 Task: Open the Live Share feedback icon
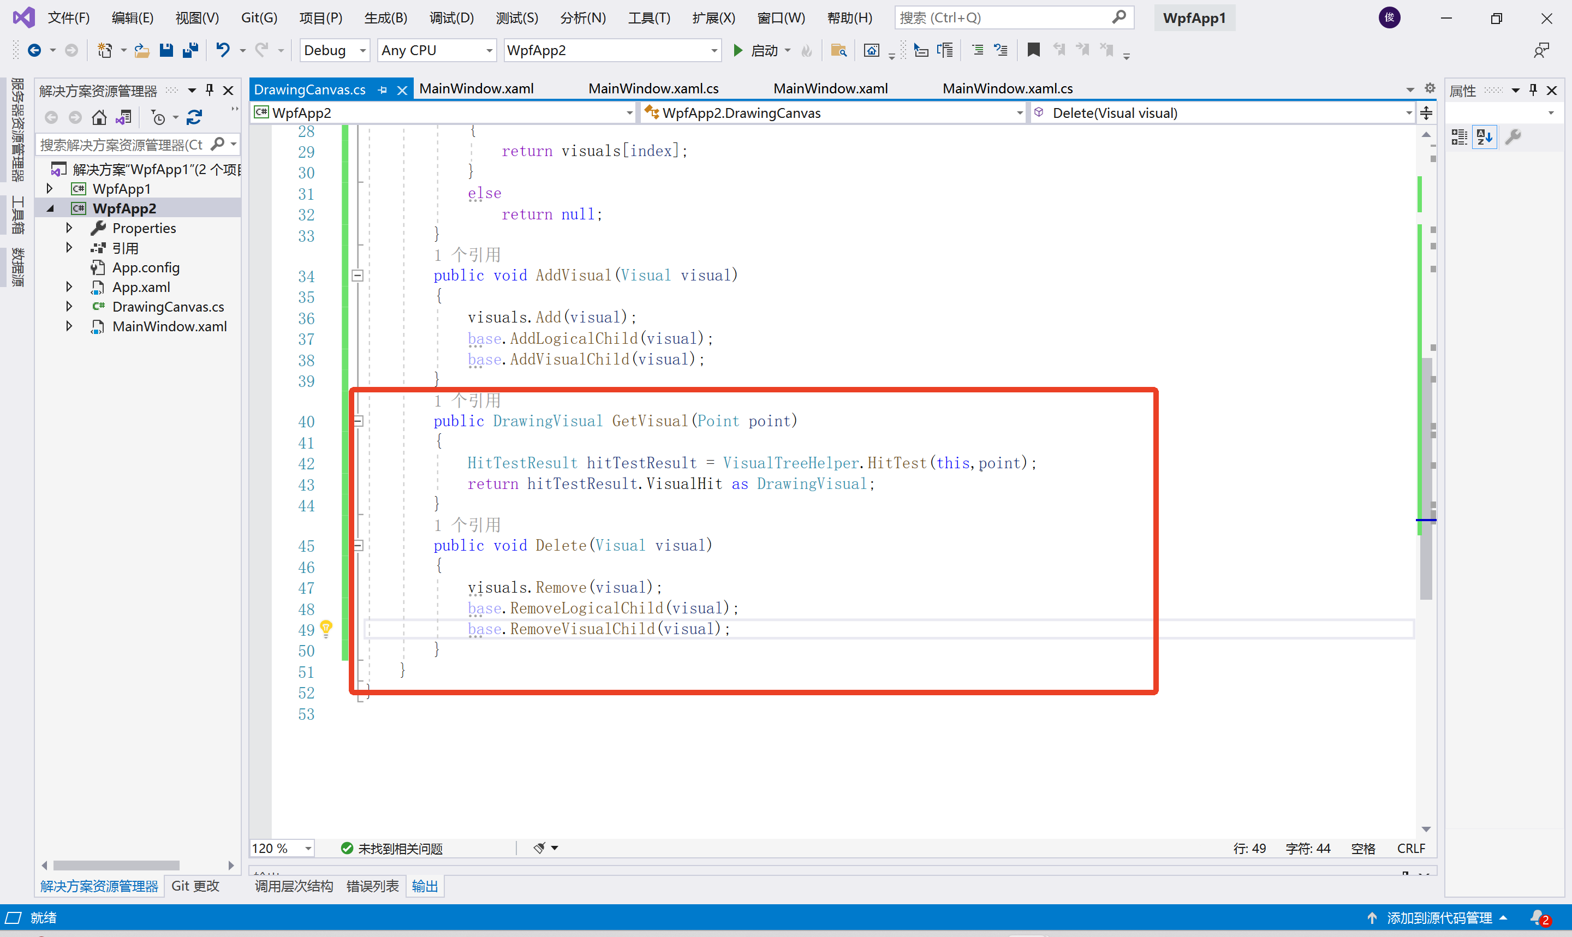coord(1540,50)
